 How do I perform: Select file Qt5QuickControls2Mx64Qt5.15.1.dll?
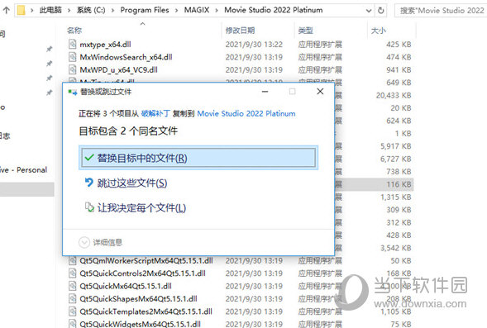(x=142, y=273)
